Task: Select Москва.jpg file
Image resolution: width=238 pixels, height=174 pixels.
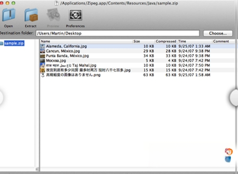Action: click(x=138, y=61)
